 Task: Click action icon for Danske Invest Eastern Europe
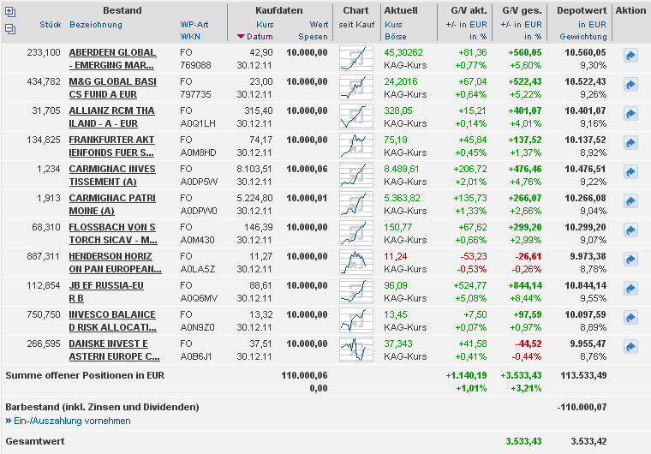(630, 347)
